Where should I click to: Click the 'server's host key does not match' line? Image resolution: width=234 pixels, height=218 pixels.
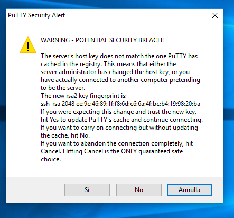click(119, 56)
